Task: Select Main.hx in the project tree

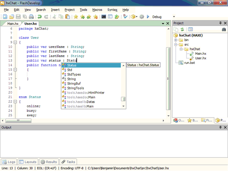Action: click(201, 54)
